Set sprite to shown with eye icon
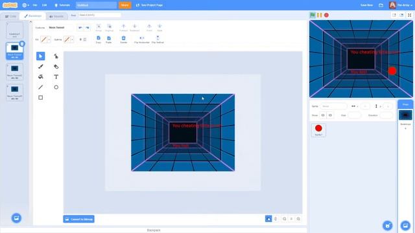 pyautogui.click(x=323, y=115)
